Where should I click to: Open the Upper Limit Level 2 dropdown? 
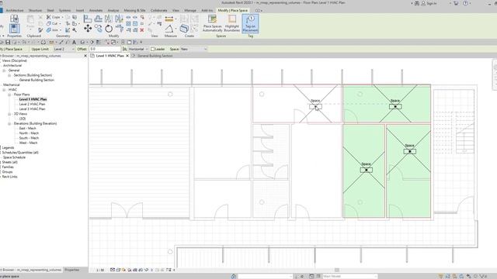(64, 49)
